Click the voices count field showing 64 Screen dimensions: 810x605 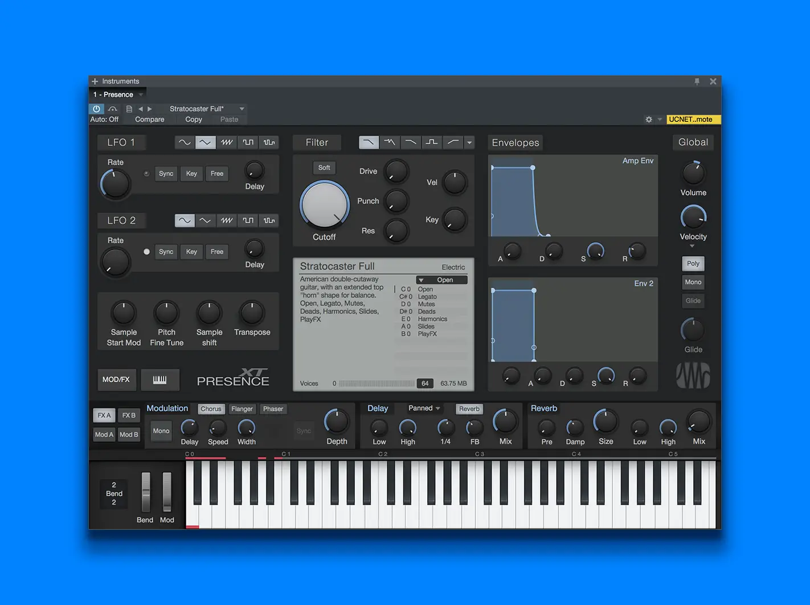pyautogui.click(x=425, y=383)
